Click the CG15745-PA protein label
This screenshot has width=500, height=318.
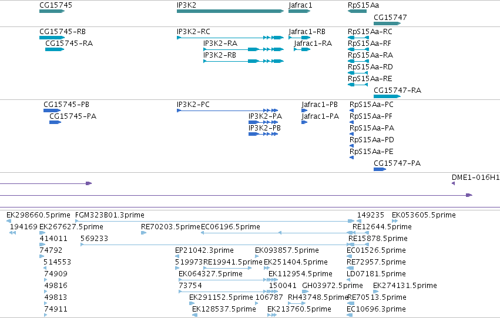tap(73, 116)
